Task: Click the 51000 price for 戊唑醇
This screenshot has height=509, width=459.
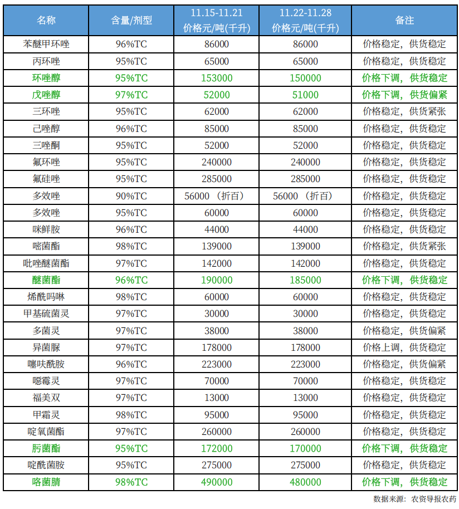Action: click(x=305, y=95)
